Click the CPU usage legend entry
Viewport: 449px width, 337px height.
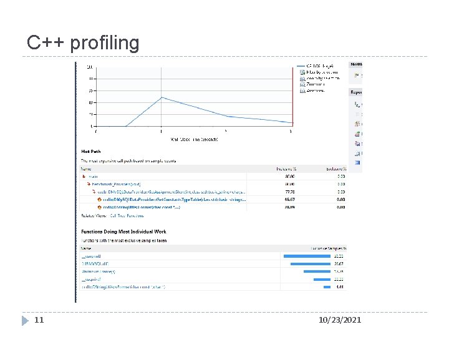316,66
